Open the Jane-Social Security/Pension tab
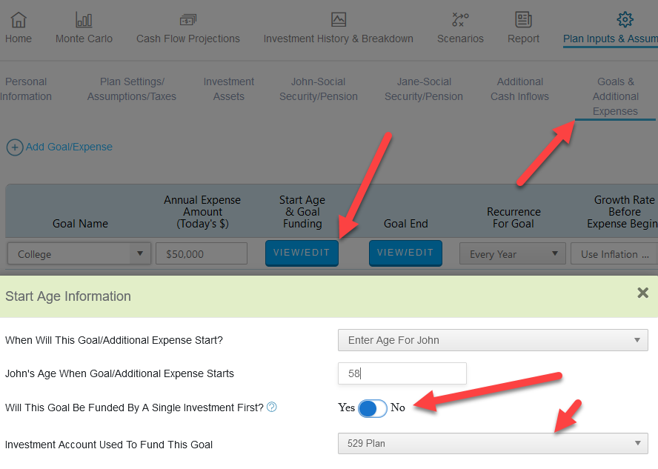The height and width of the screenshot is (469, 658). [424, 89]
